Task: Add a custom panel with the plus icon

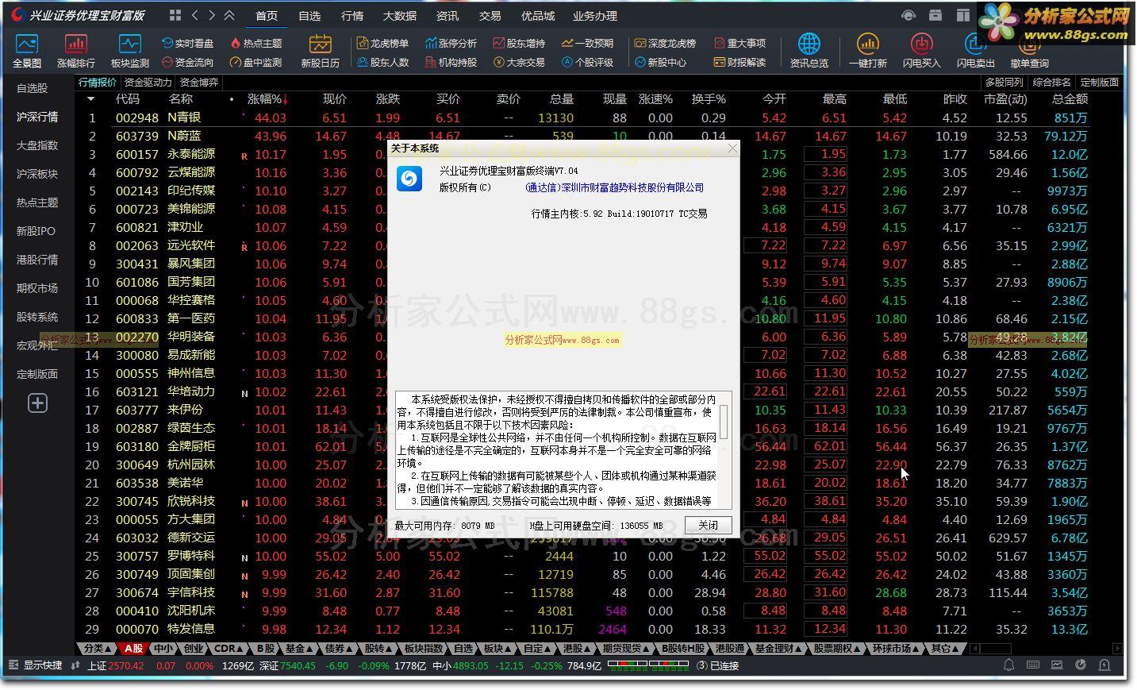Action: tap(37, 403)
